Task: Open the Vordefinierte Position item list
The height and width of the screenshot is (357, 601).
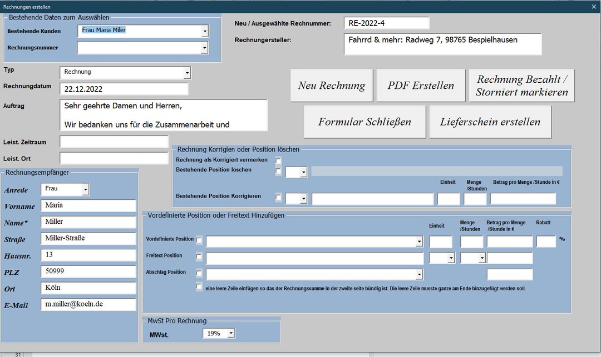Action: pyautogui.click(x=420, y=241)
